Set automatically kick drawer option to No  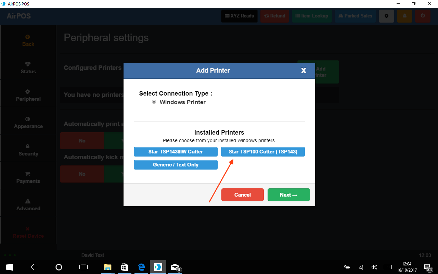point(82,174)
